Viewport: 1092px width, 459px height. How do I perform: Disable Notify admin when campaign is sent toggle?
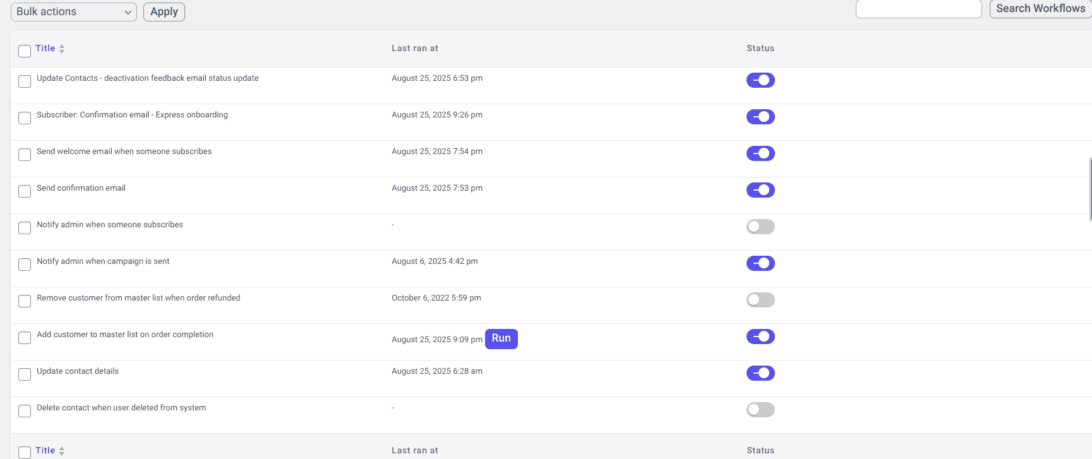click(760, 263)
